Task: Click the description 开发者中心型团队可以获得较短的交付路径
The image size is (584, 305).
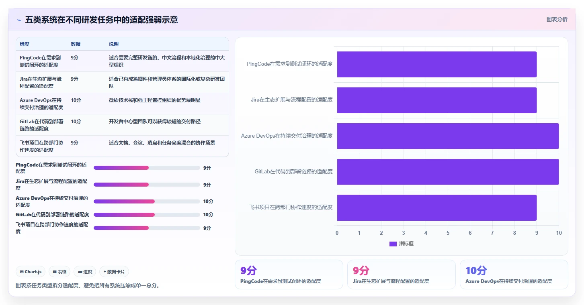Action: [155, 121]
